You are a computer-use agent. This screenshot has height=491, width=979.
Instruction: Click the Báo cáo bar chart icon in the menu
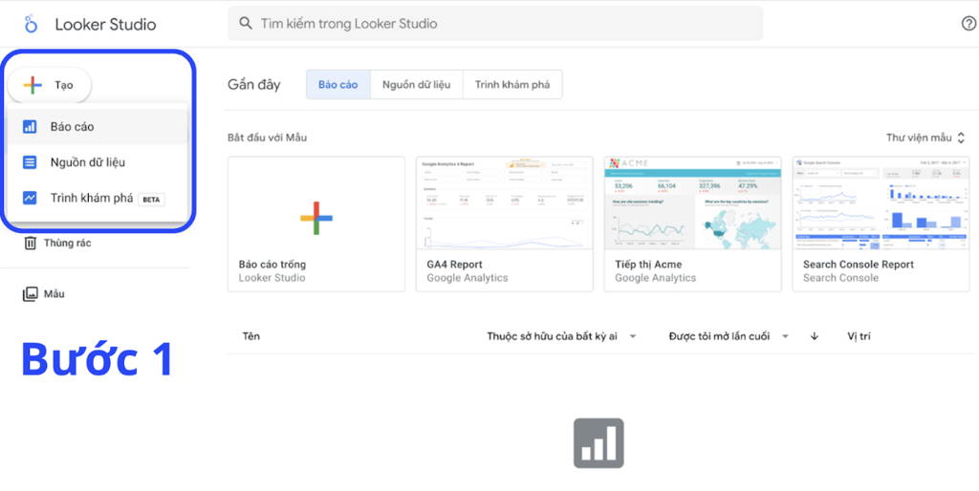30,127
